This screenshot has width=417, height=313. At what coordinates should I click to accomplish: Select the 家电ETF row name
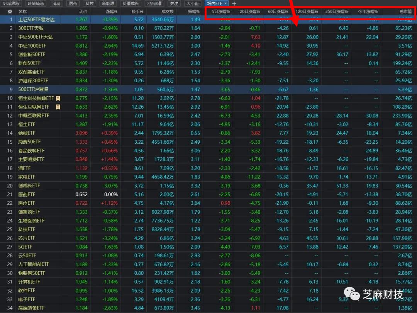click(27, 177)
